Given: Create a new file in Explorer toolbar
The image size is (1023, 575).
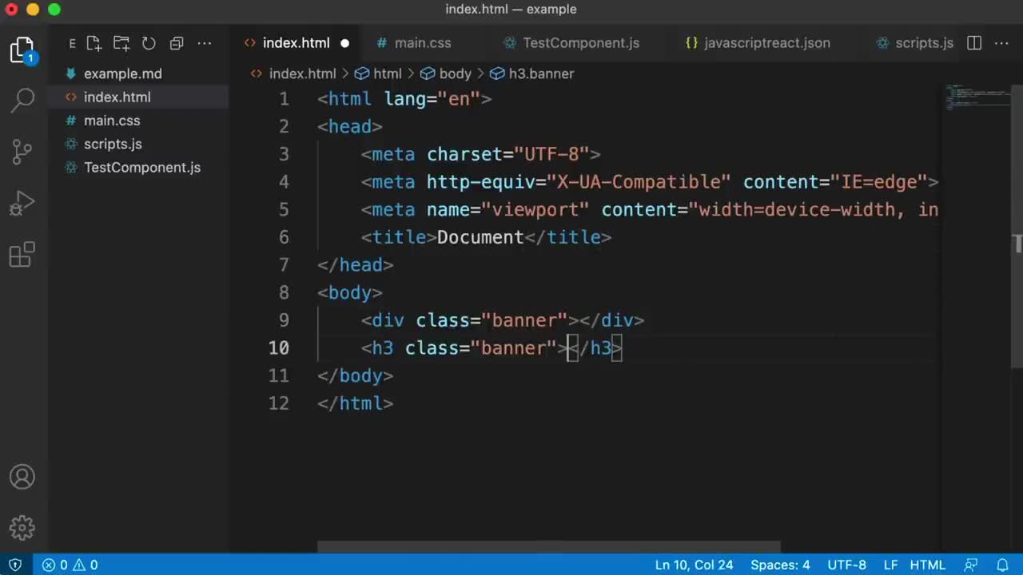Looking at the screenshot, I should click(x=94, y=43).
